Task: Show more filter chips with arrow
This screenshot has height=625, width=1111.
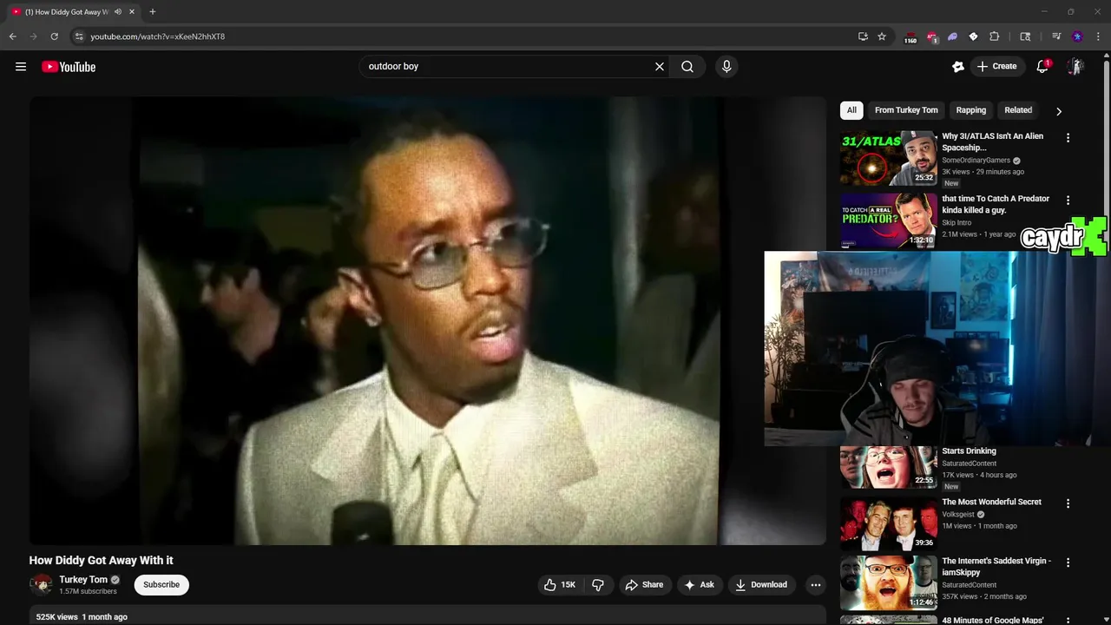Action: [x=1058, y=111]
